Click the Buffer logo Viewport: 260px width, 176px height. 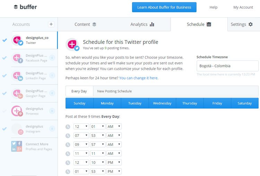25,7
